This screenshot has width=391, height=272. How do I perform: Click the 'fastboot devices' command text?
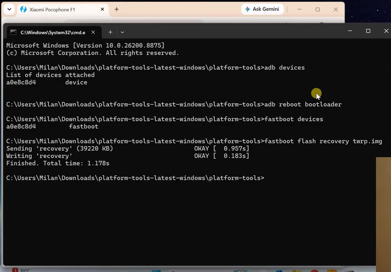(294, 119)
